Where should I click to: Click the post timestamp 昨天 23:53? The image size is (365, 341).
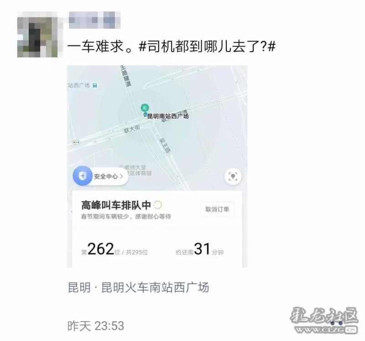(x=96, y=325)
